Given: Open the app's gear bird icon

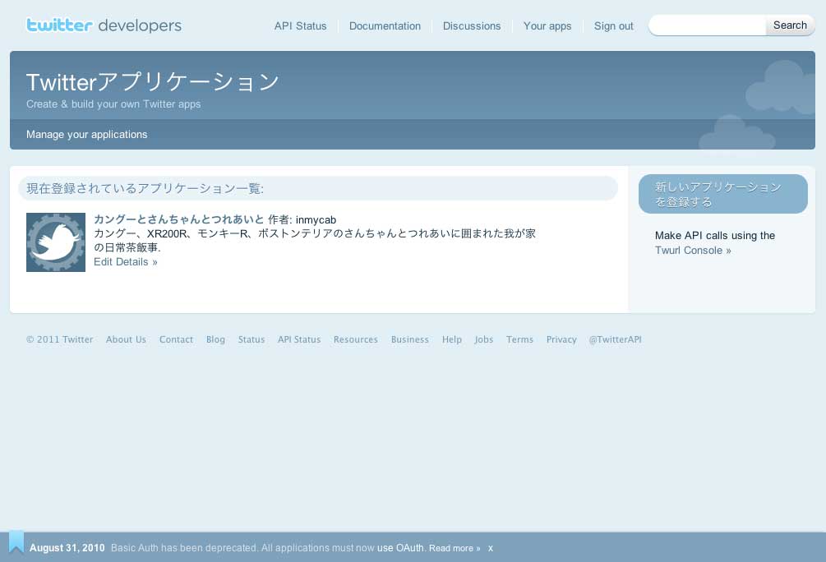Looking at the screenshot, I should [56, 242].
